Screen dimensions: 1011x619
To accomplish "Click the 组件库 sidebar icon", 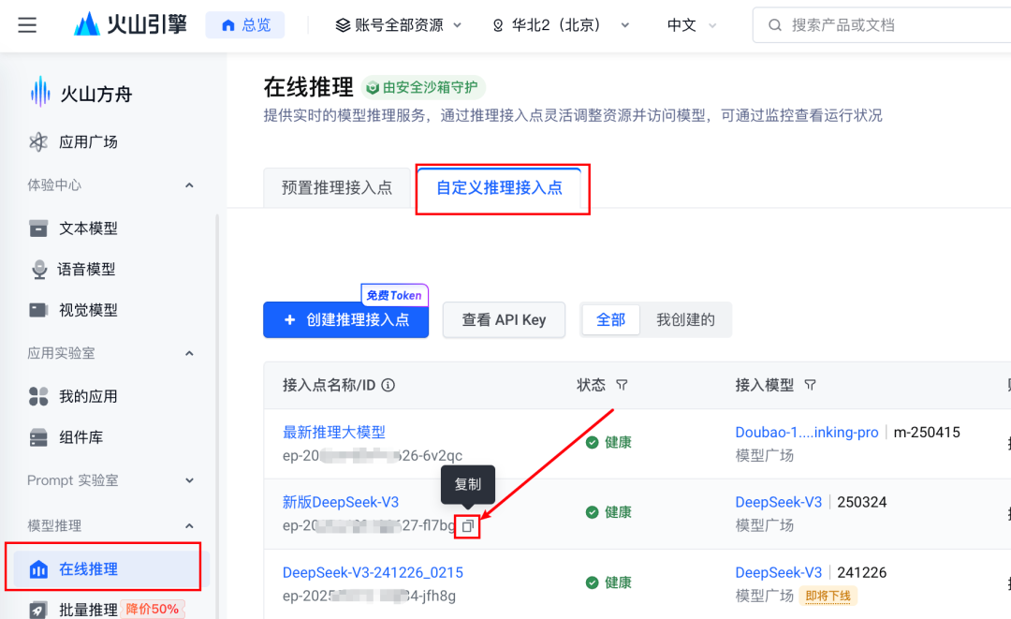I will tap(38, 437).
